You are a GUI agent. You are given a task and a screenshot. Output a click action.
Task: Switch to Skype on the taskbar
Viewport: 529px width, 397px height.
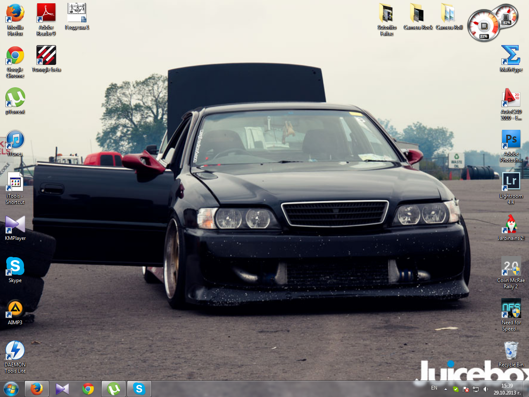pos(139,389)
